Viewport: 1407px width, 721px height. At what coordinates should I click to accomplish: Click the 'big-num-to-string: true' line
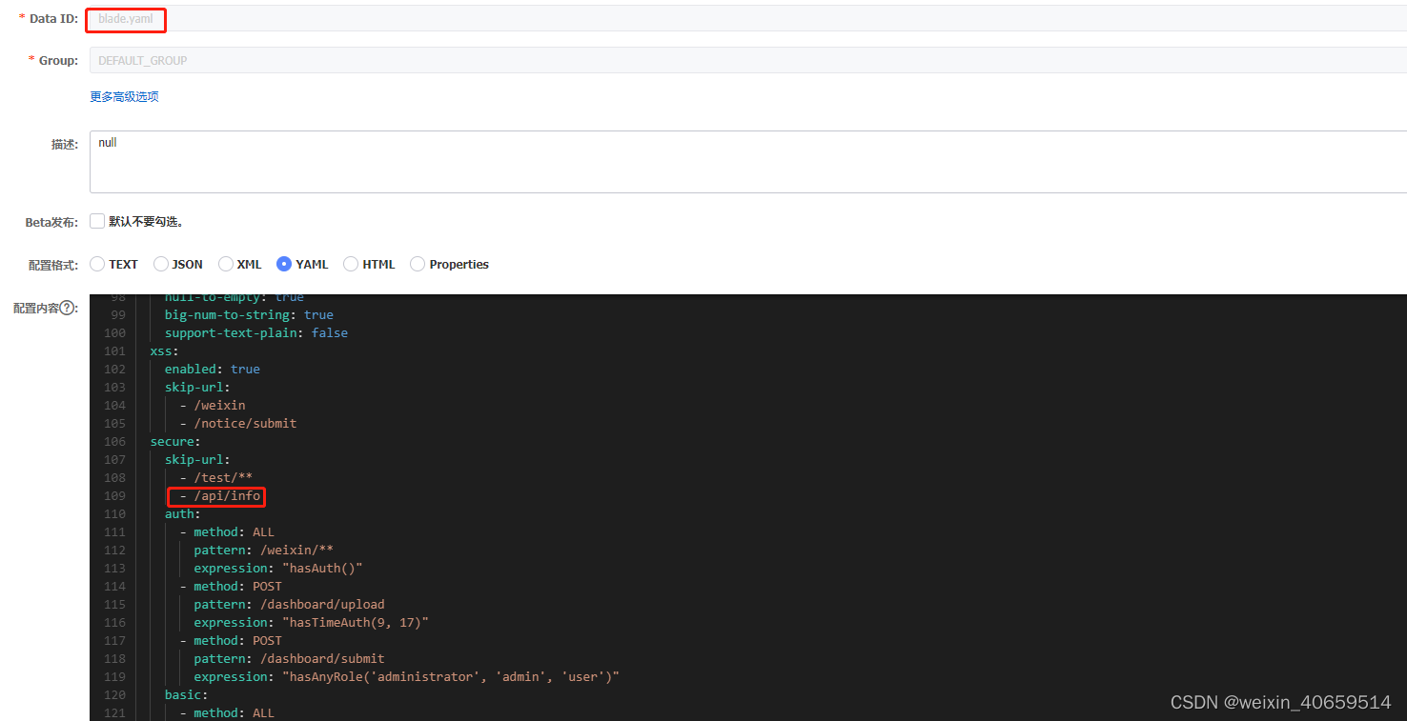[x=249, y=314]
